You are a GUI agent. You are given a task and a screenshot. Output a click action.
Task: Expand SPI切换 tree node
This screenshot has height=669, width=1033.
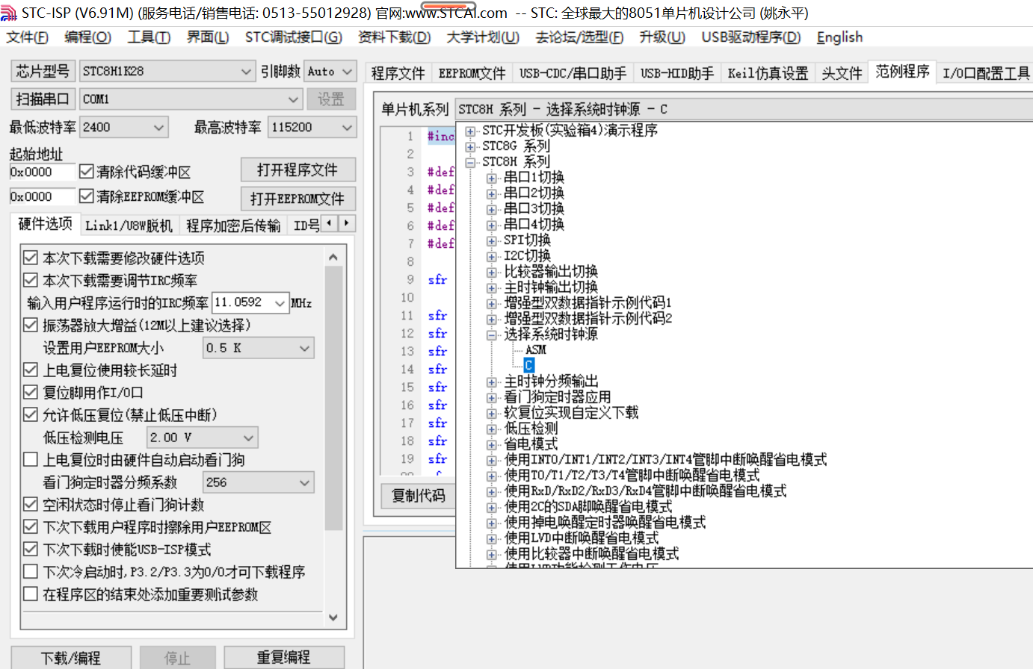pos(492,240)
